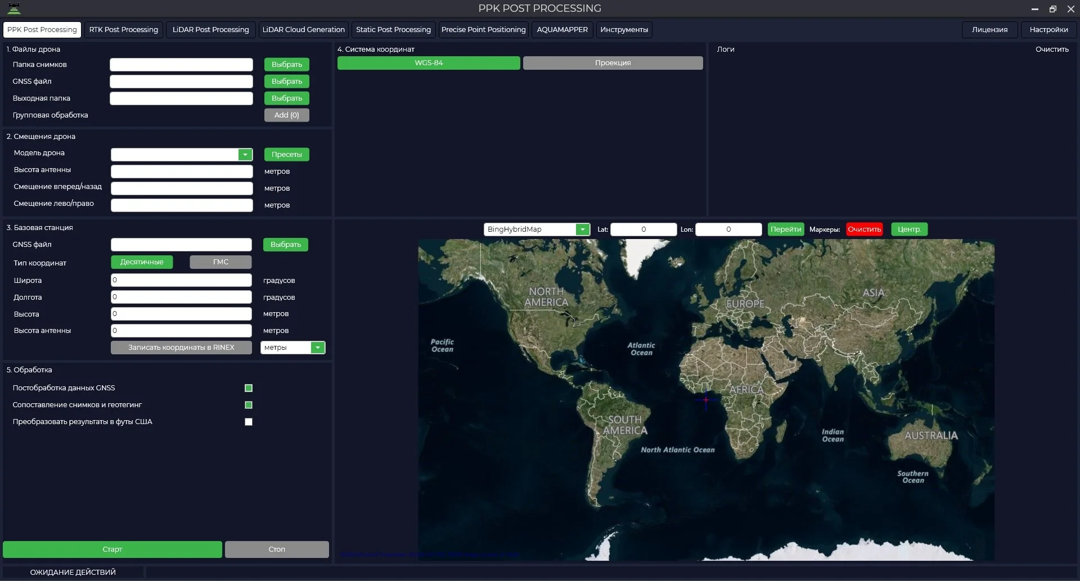Click the red crosshair marker on map

point(705,400)
